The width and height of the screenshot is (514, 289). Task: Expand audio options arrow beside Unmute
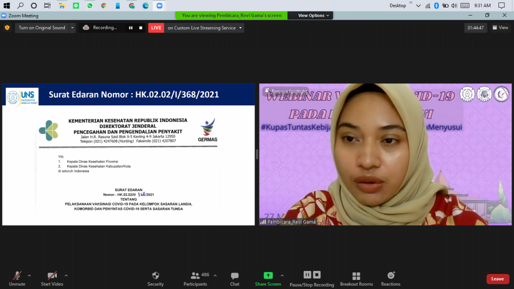coord(29,275)
